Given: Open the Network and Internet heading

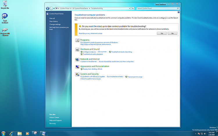Looking at the screenshot, I should pos(90,59).
